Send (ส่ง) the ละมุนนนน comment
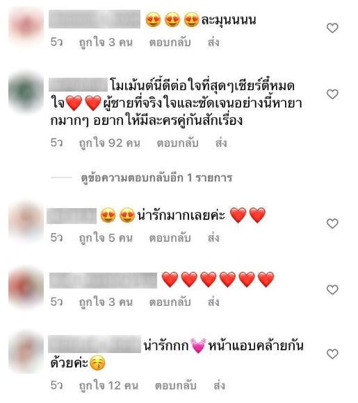Screen dimensions: 358x403 (213, 42)
